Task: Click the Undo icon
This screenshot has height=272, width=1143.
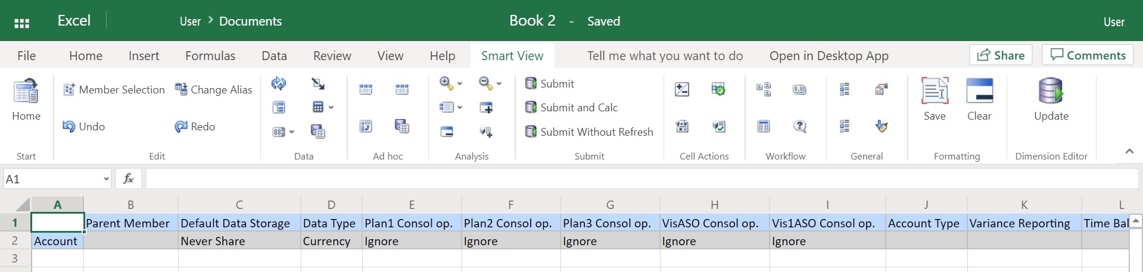Action: point(69,126)
